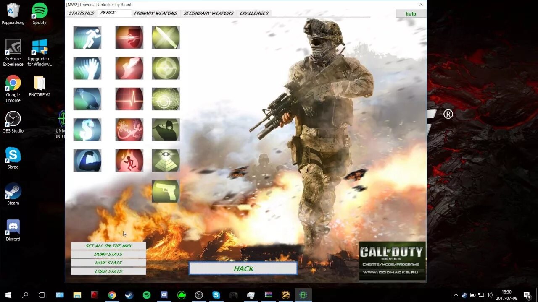Select the One Man Army perk icon
538x302 pixels.
click(x=87, y=160)
